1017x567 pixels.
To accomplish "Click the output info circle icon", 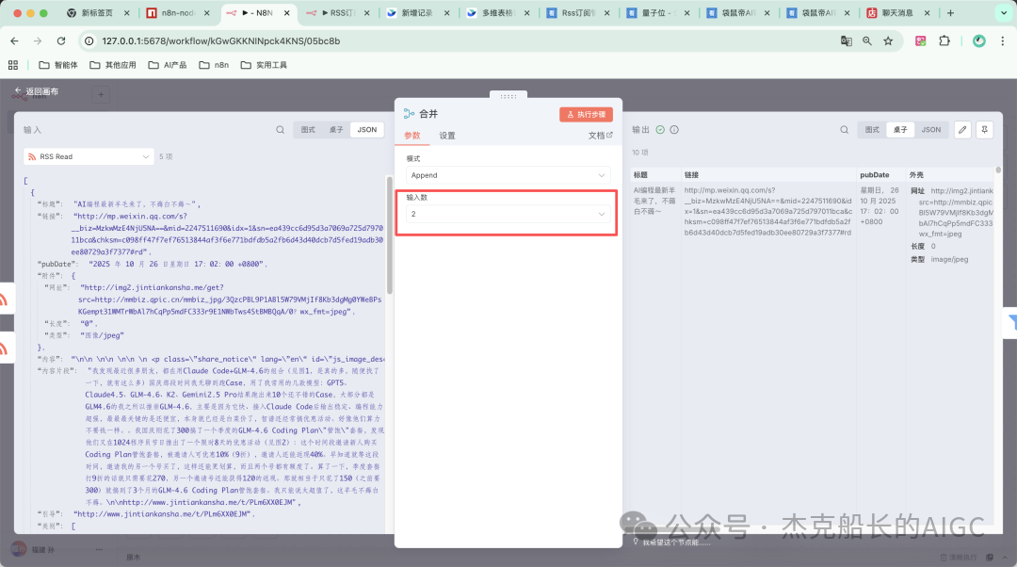I will click(674, 130).
